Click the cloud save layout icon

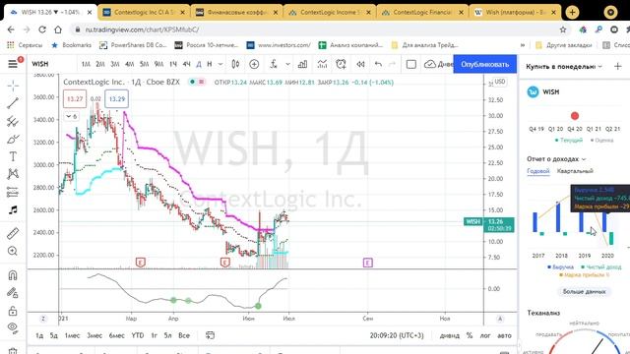pyautogui.click(x=430, y=64)
